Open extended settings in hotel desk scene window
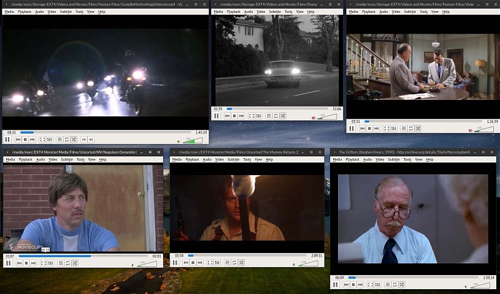Viewport: 500px width, 294px height. (394, 129)
